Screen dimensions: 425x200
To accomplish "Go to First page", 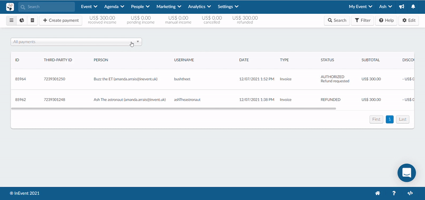I will (376, 119).
